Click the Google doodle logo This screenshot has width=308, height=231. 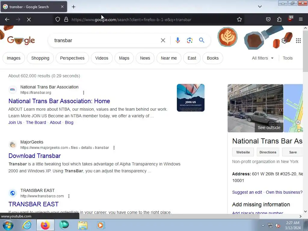coord(21,41)
